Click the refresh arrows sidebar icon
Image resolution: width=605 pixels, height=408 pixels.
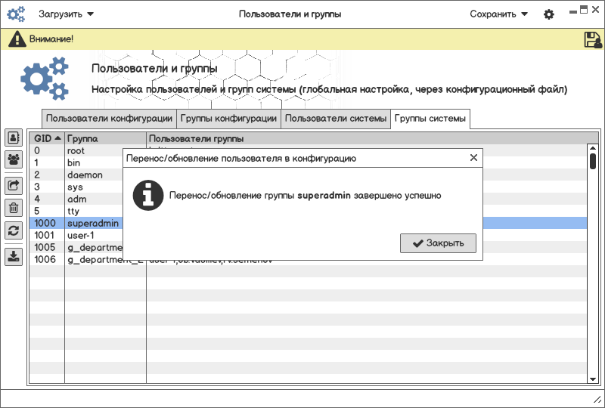coord(14,231)
